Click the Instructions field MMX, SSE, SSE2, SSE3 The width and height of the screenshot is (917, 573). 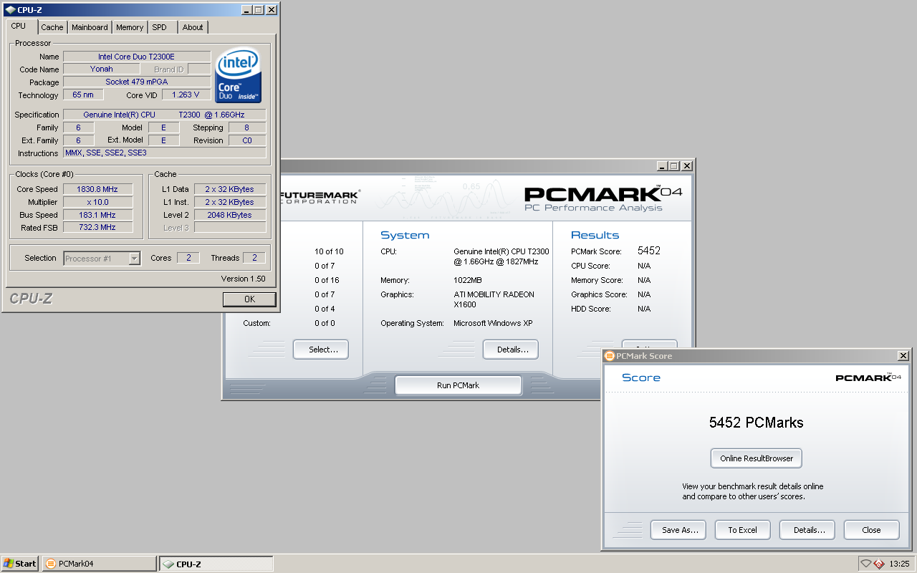coord(164,153)
